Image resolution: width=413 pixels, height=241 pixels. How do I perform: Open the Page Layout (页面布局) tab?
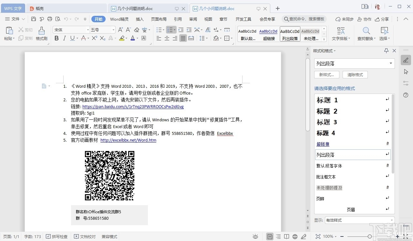tap(159, 19)
